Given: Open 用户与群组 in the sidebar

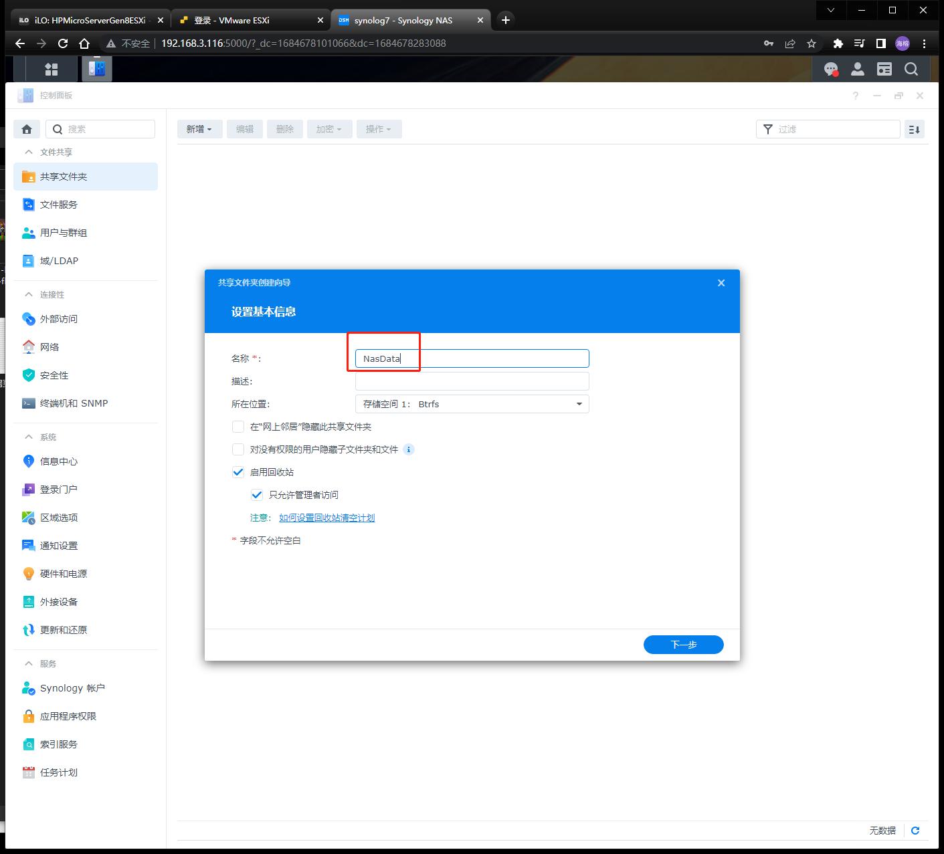Looking at the screenshot, I should tap(86, 233).
